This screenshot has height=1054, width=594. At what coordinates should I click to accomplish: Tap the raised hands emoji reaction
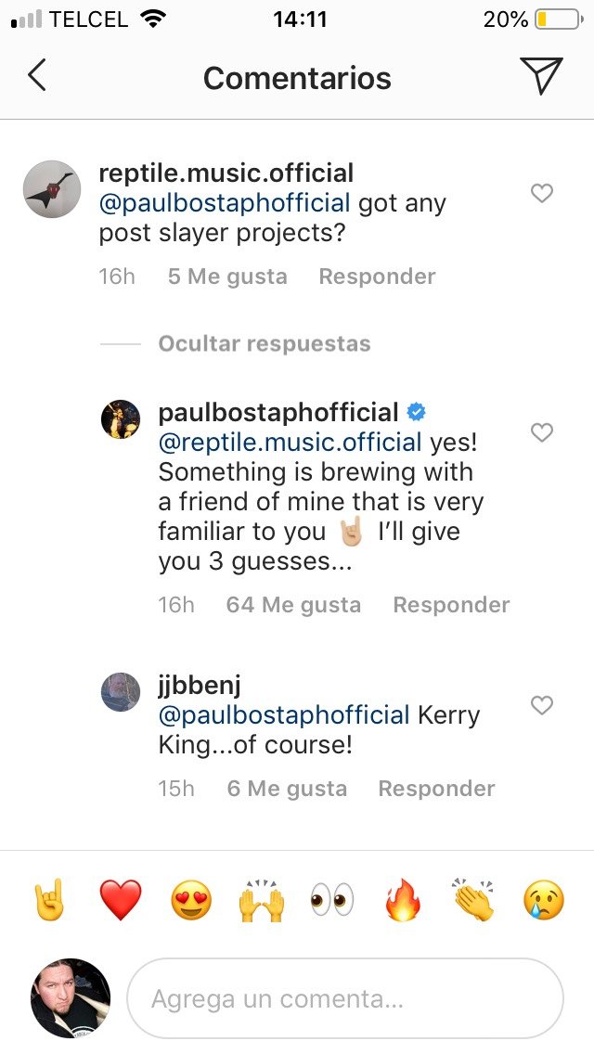tap(262, 900)
